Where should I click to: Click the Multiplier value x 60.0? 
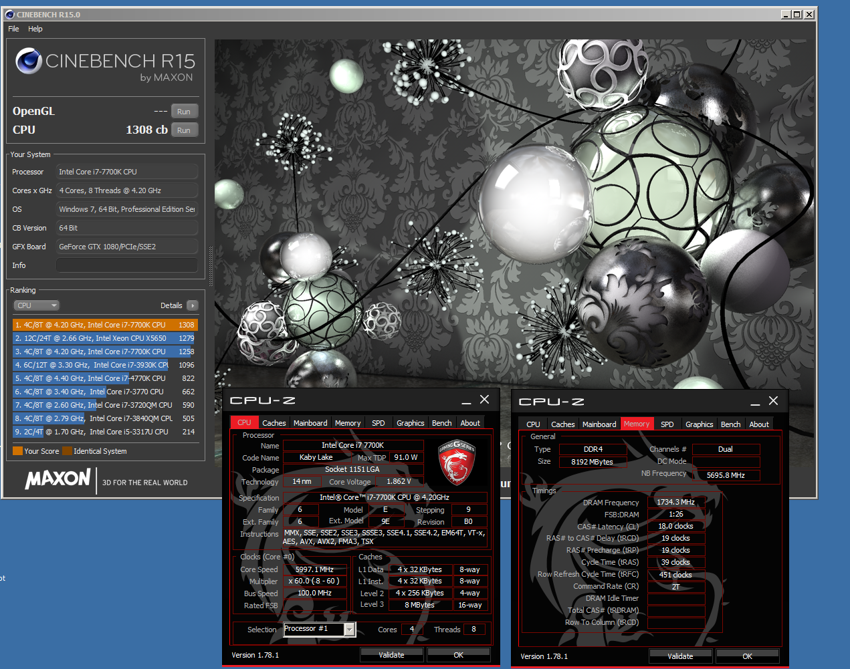pos(314,581)
